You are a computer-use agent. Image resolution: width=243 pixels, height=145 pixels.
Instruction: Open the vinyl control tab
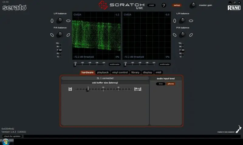pyautogui.click(x=120, y=72)
